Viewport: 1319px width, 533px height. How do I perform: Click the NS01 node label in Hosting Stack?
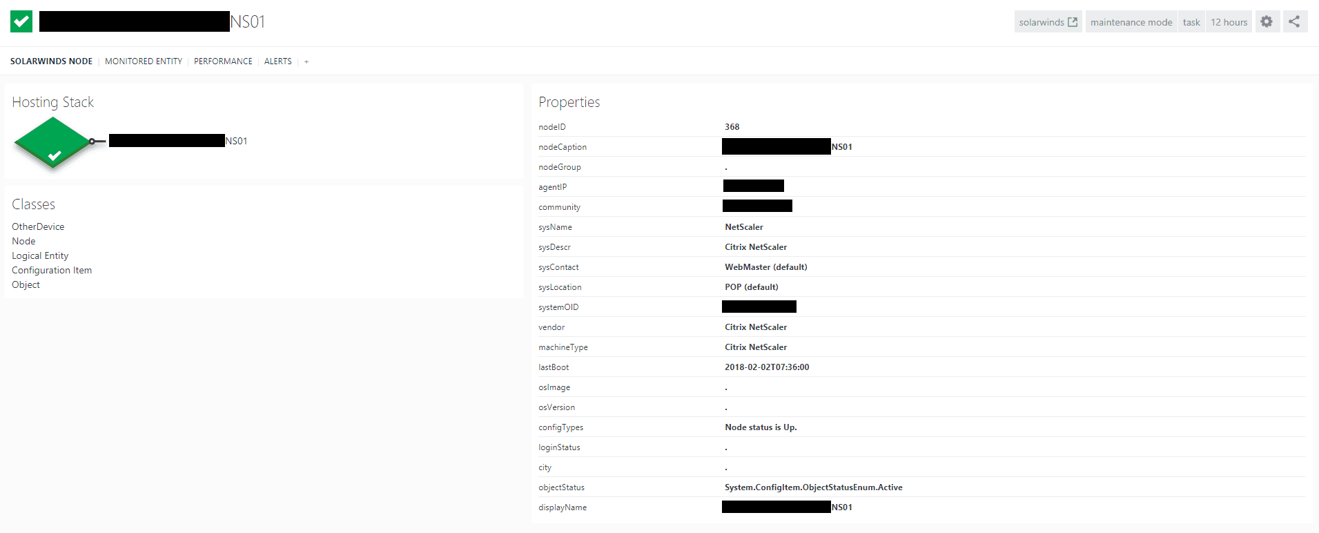[x=236, y=141]
